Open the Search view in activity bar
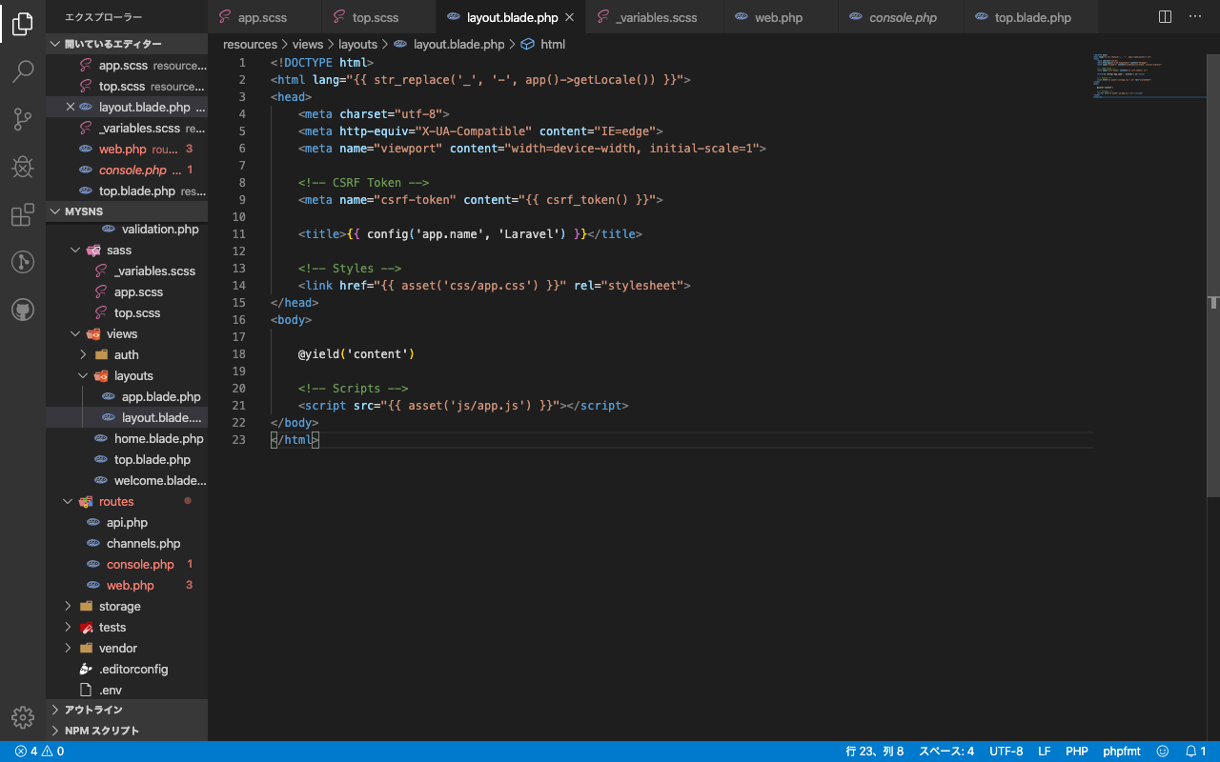This screenshot has height=762, width=1220. point(23,71)
